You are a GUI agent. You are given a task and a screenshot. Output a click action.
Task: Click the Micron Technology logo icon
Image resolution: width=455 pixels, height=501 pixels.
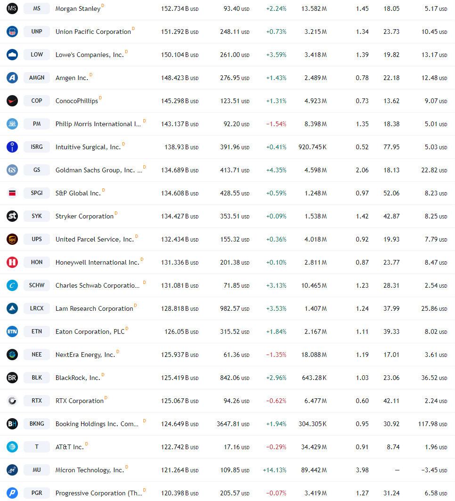pos(12,470)
